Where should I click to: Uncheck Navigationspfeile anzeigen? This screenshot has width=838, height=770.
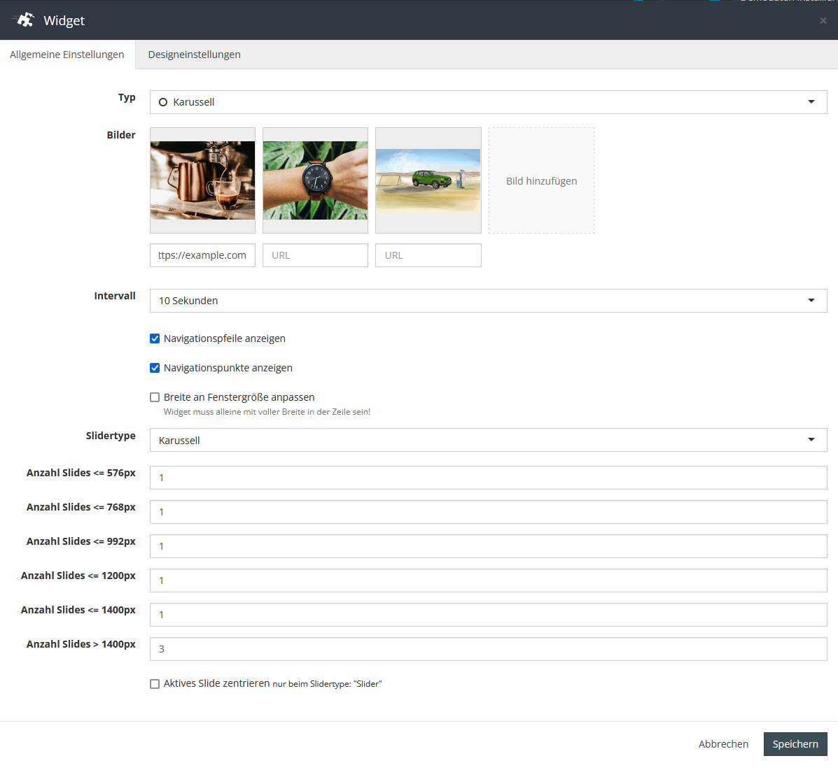(155, 338)
